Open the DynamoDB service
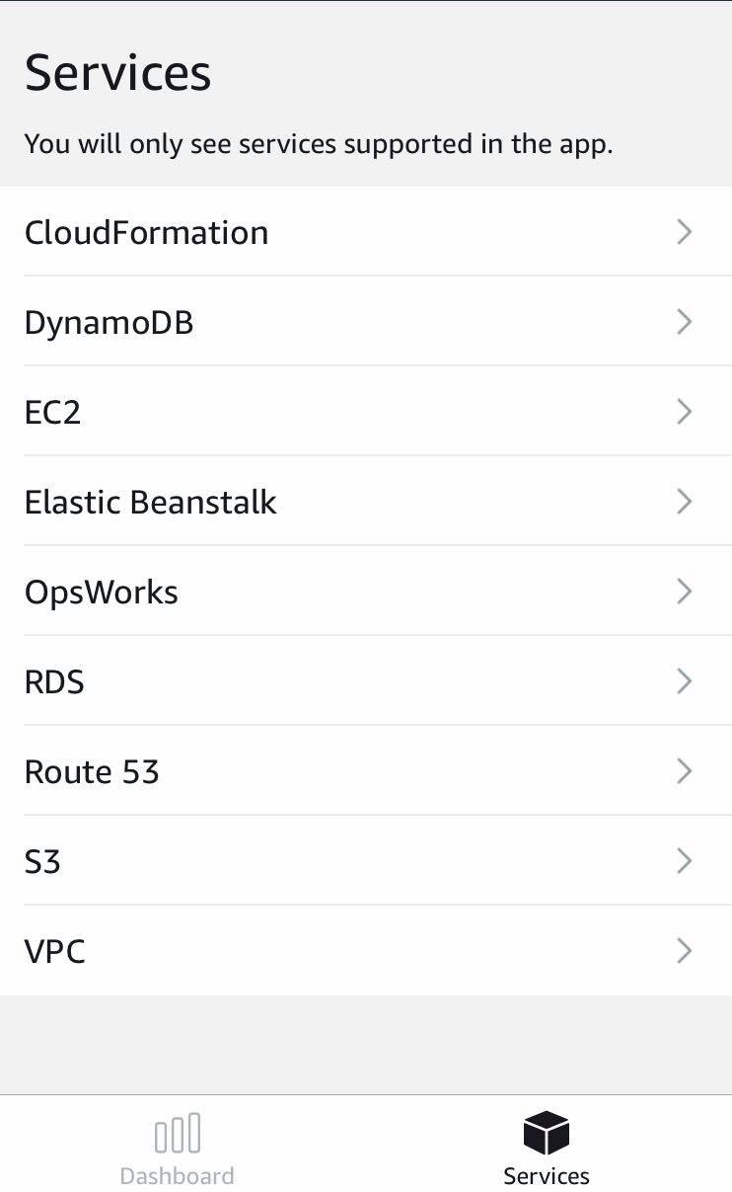 (109, 322)
